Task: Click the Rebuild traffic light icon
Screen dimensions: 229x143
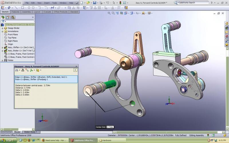Action: [120, 3]
